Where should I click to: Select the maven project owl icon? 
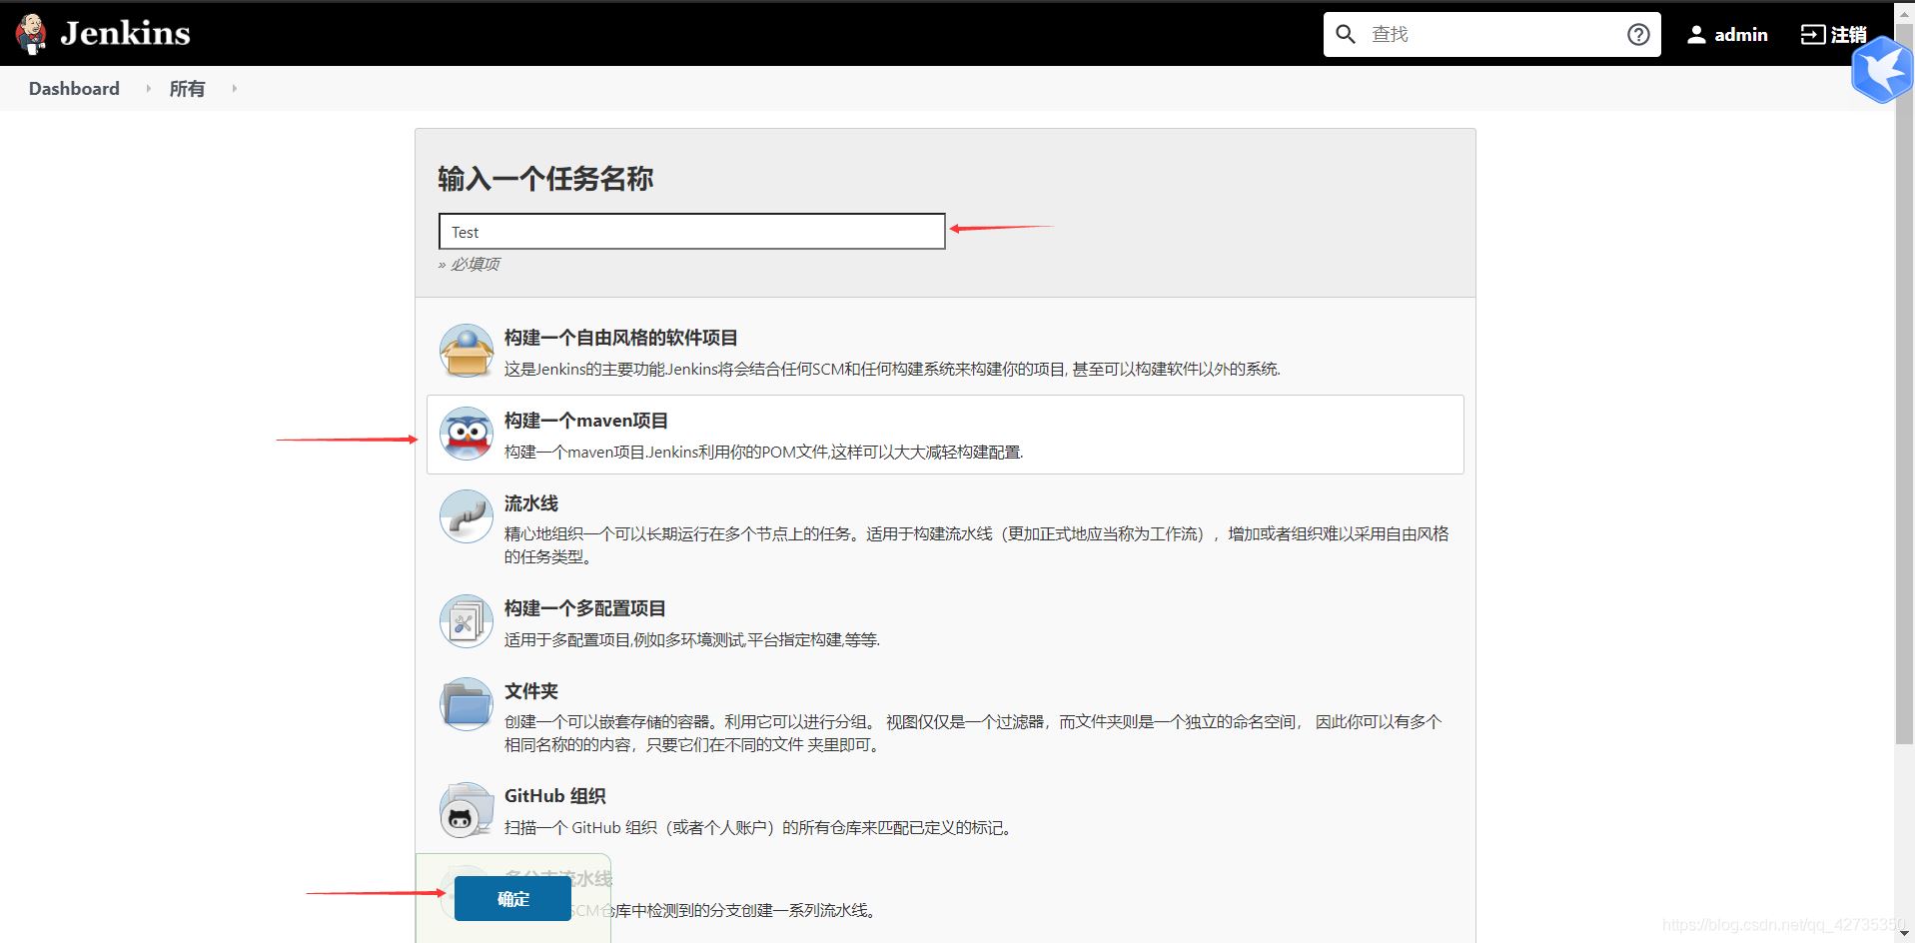tap(466, 435)
